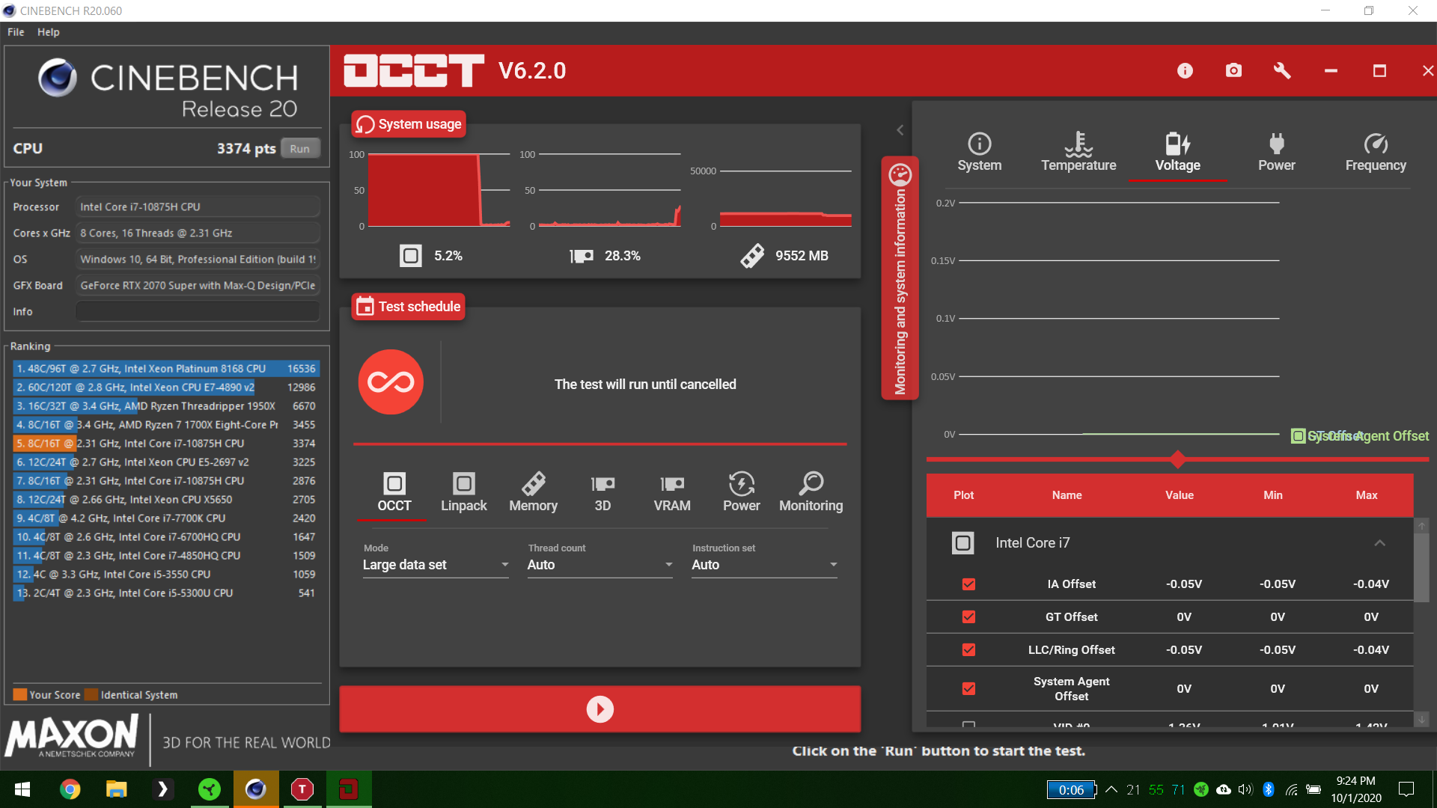Click the infinite test duration icon

coord(391,382)
